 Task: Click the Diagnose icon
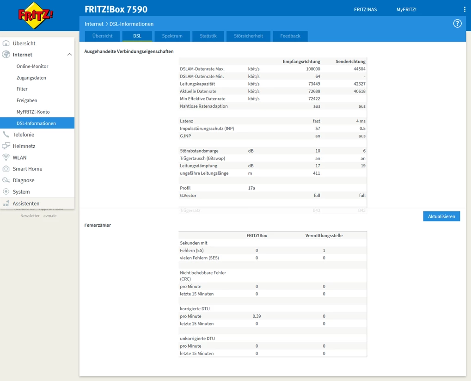6,180
